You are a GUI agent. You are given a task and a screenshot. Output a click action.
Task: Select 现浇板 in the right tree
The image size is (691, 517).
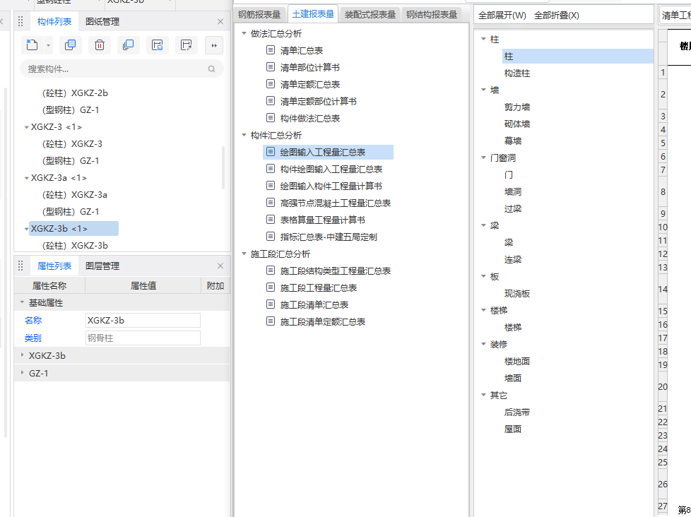pyautogui.click(x=517, y=294)
